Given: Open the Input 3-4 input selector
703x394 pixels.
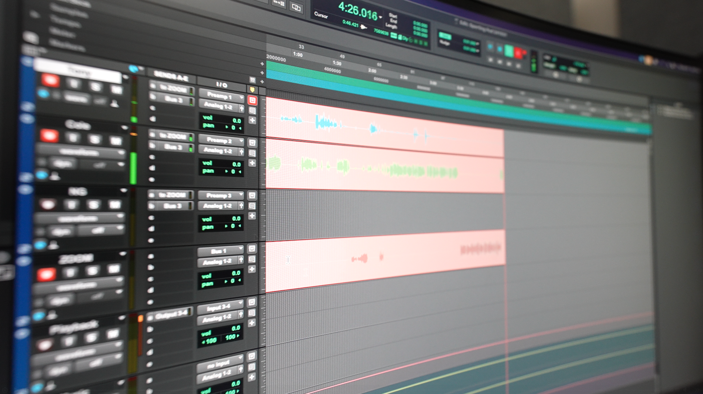Looking at the screenshot, I should point(220,307).
